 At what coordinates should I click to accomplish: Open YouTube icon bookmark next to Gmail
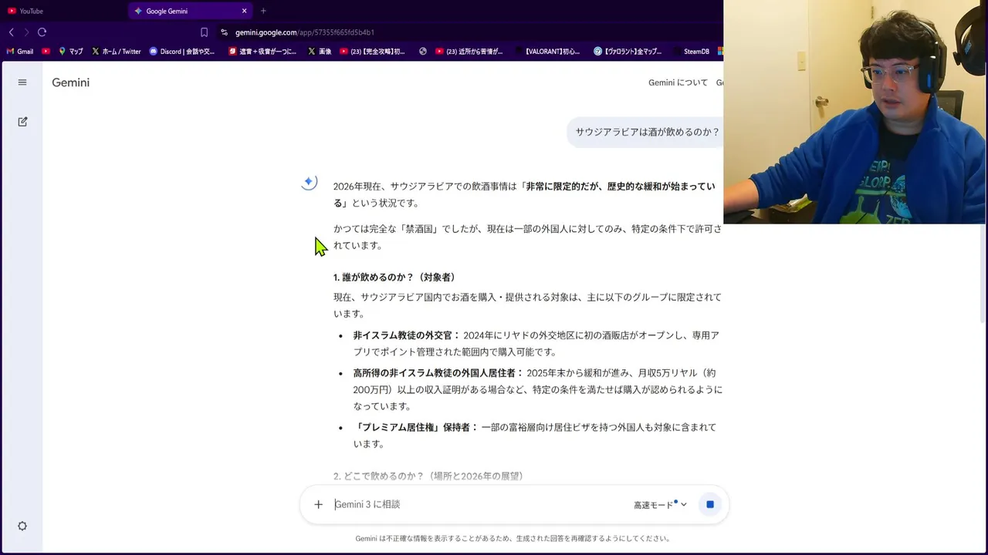pyautogui.click(x=46, y=52)
